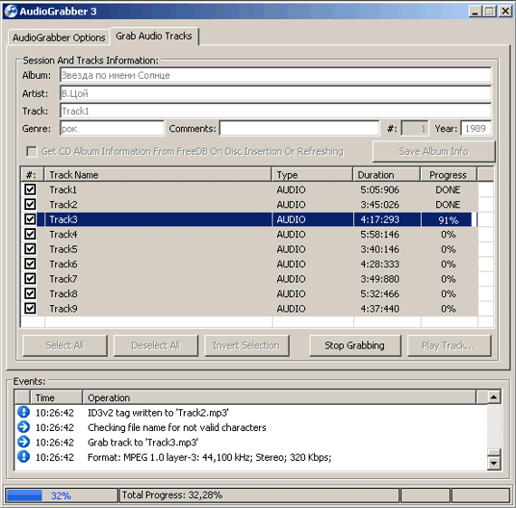
Task: Select the Grab Audio Tracks tab
Action: pyautogui.click(x=154, y=36)
